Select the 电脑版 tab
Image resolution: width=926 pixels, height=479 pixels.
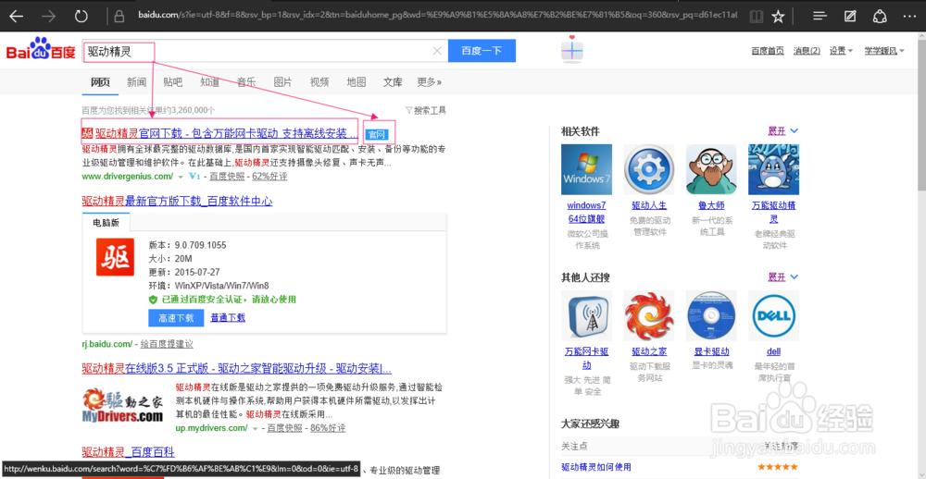[x=106, y=222]
